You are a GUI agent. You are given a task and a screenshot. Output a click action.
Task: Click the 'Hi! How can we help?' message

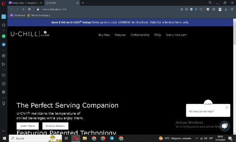coord(201,112)
